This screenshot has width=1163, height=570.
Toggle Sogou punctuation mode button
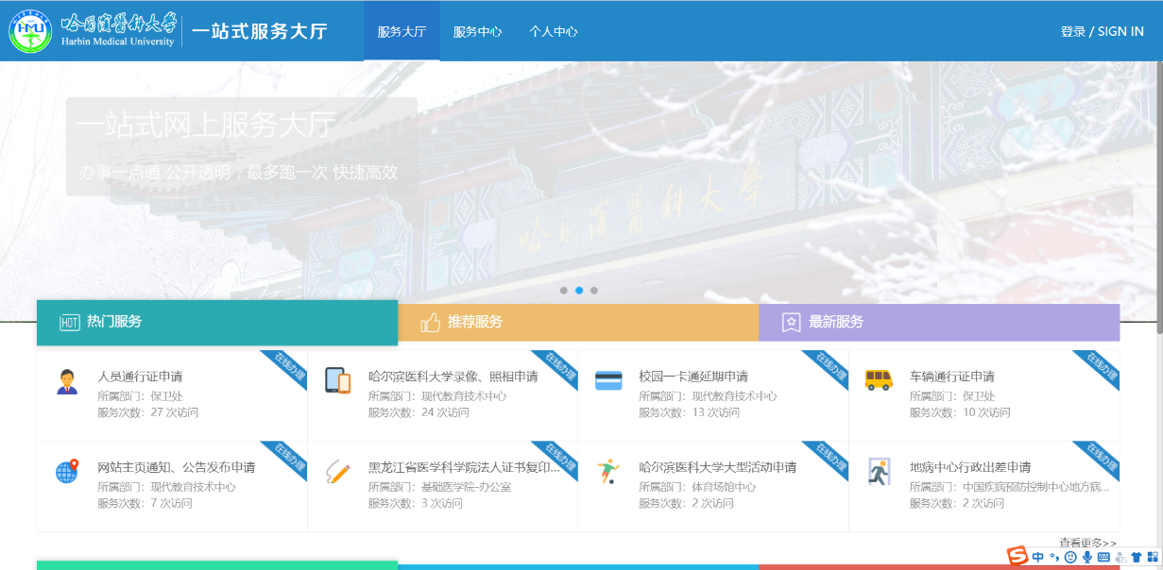click(x=1054, y=558)
